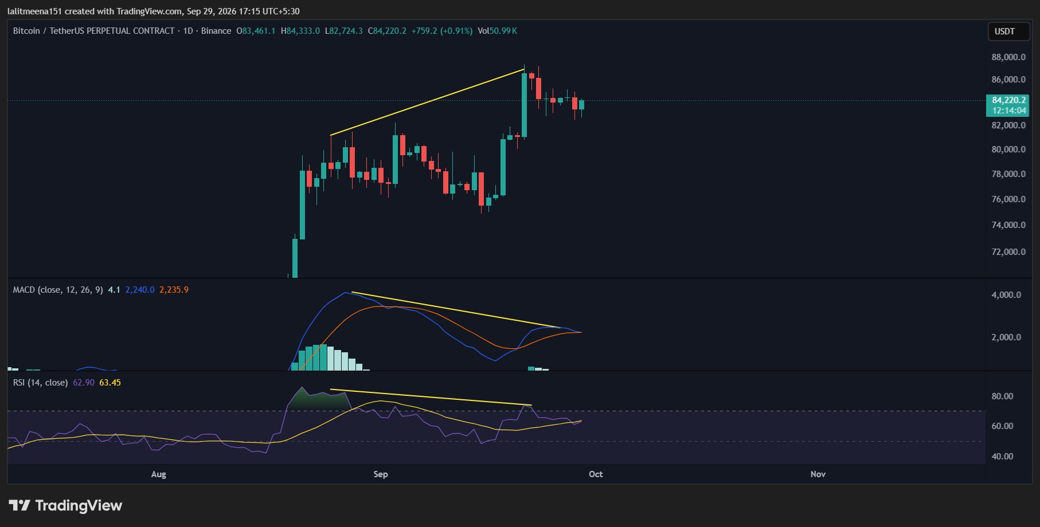Click the RSI (14, close) indicator label

pyautogui.click(x=40, y=383)
